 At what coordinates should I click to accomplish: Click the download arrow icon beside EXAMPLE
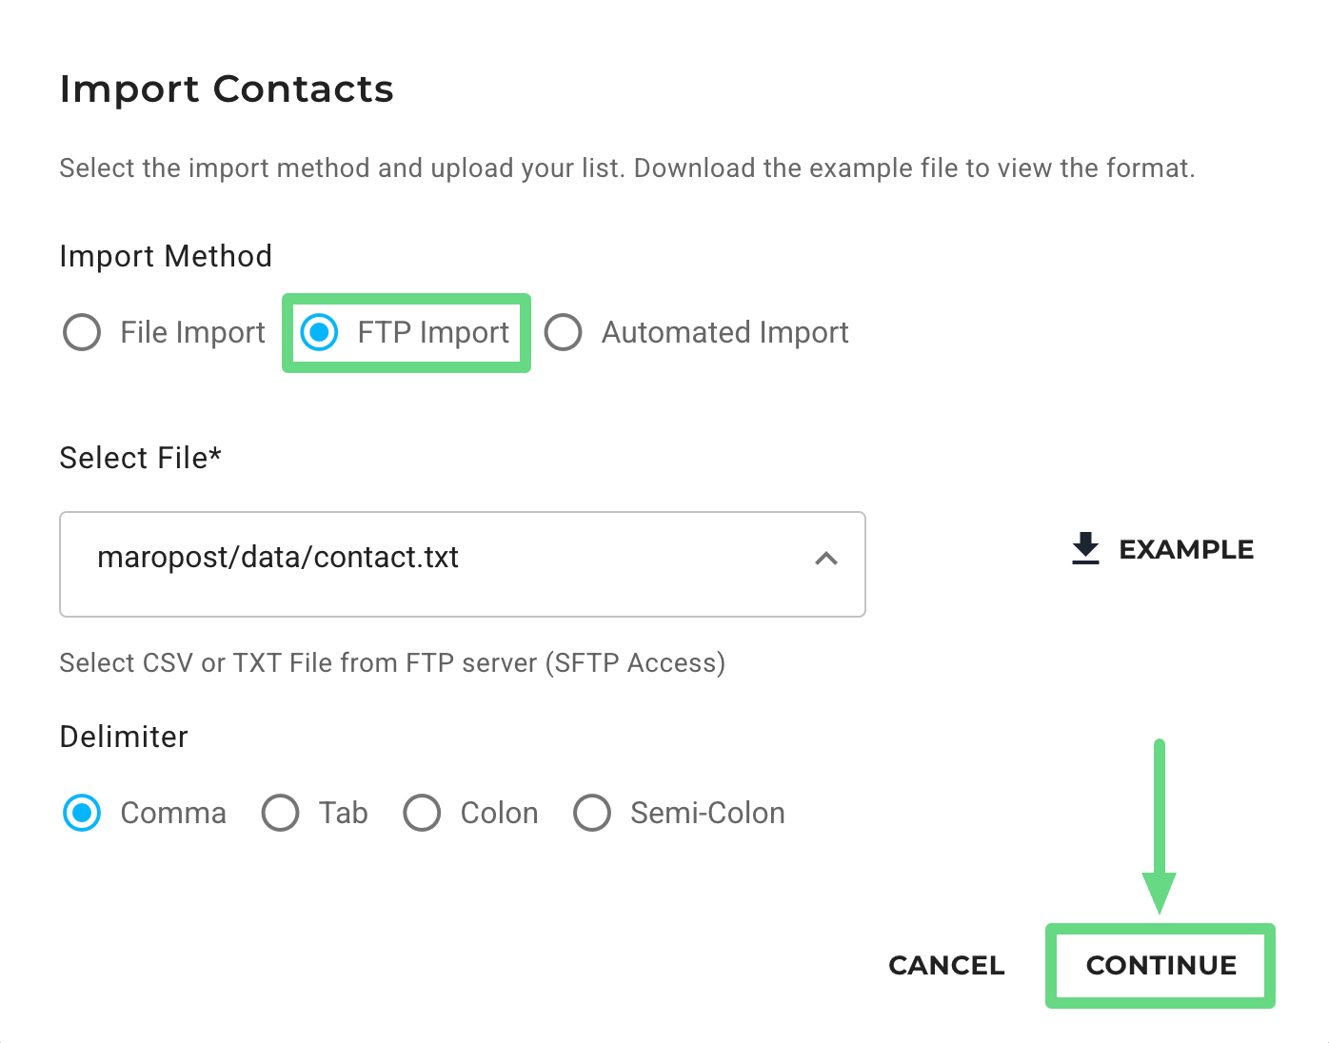pos(1085,549)
